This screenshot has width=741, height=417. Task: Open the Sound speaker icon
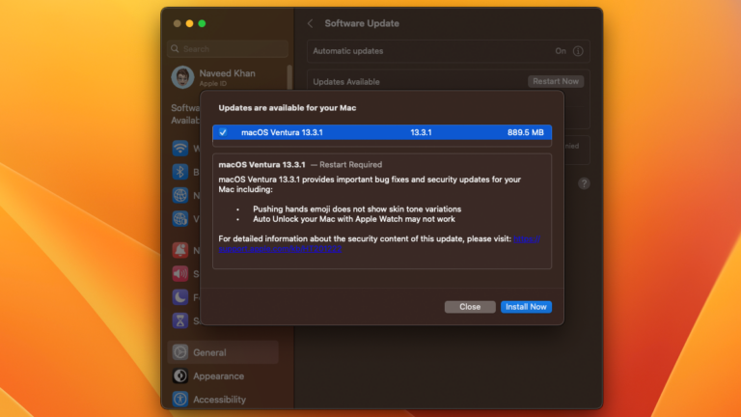[179, 273]
